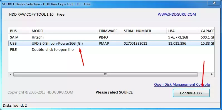
Task: Click serial number 027001333011
Action: click(135, 43)
